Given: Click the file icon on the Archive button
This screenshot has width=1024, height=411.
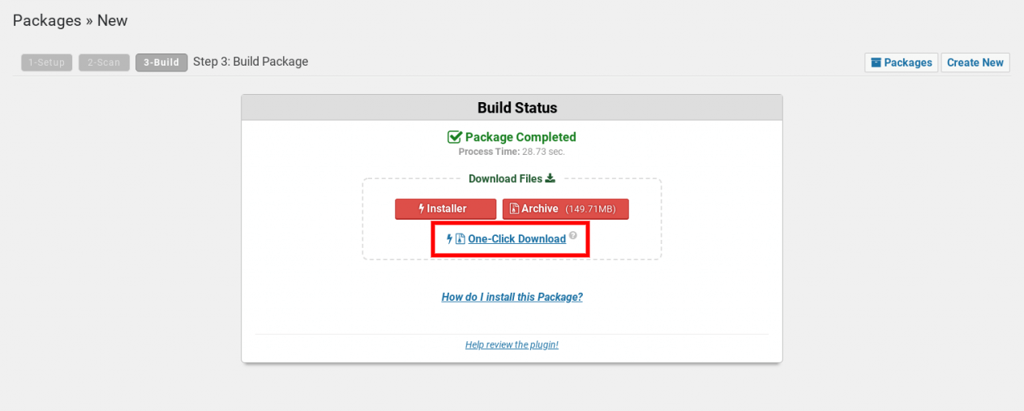Looking at the screenshot, I should (x=514, y=209).
